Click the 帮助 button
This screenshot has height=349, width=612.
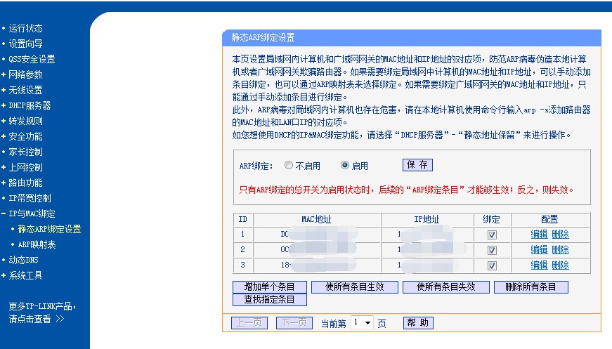click(417, 323)
